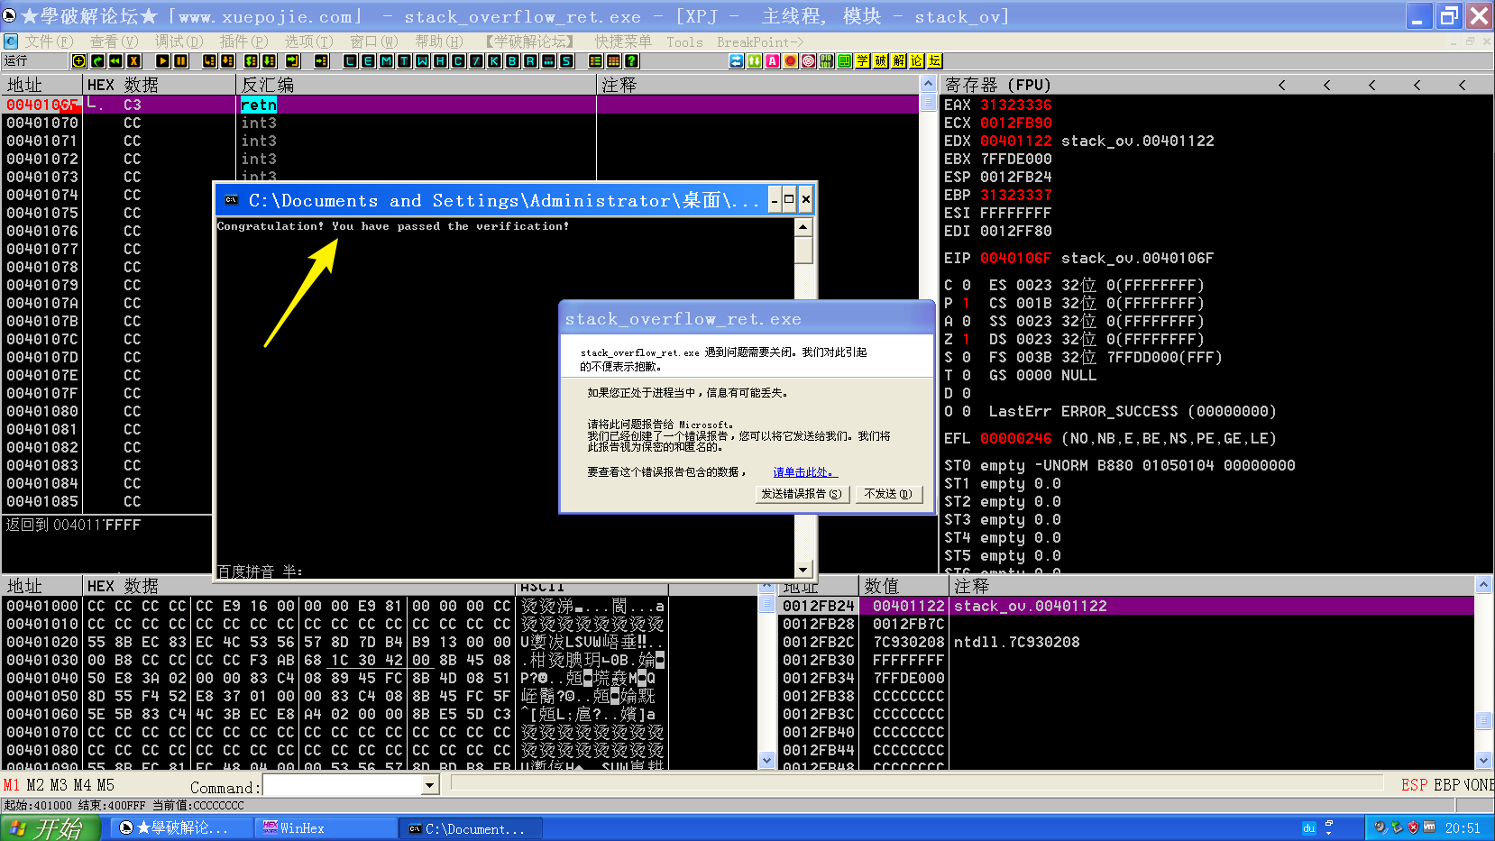Click the Command input field

tap(343, 786)
